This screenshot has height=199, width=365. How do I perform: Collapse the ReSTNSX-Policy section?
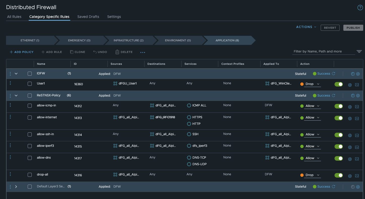16,96
